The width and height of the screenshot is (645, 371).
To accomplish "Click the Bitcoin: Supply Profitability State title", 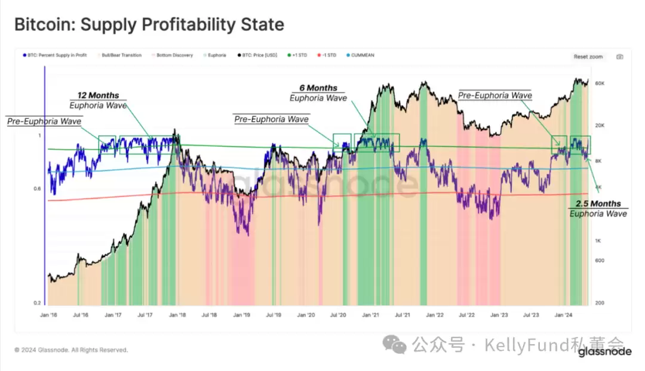I will 149,25.
